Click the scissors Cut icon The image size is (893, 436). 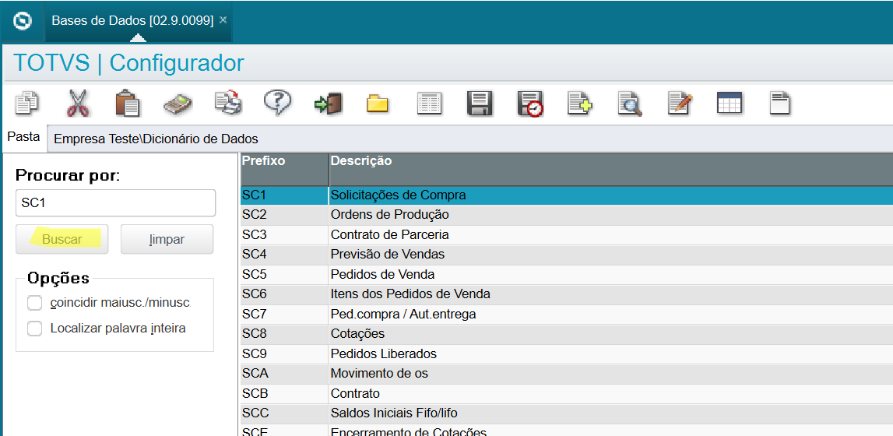(77, 104)
